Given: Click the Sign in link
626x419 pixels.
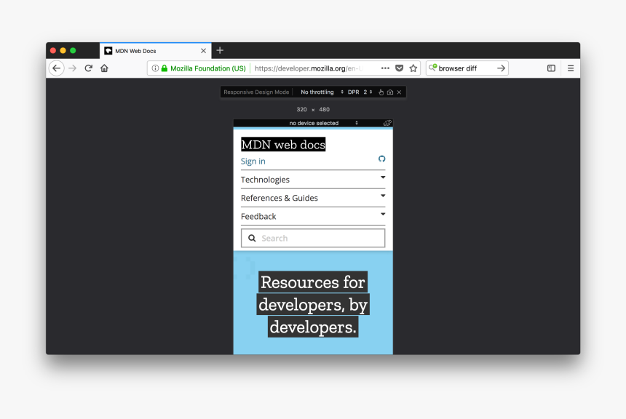Looking at the screenshot, I should [x=253, y=161].
